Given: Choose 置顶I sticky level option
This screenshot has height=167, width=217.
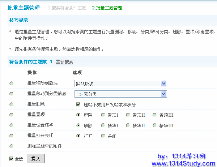Looking at the screenshot, I should pos(103,115).
